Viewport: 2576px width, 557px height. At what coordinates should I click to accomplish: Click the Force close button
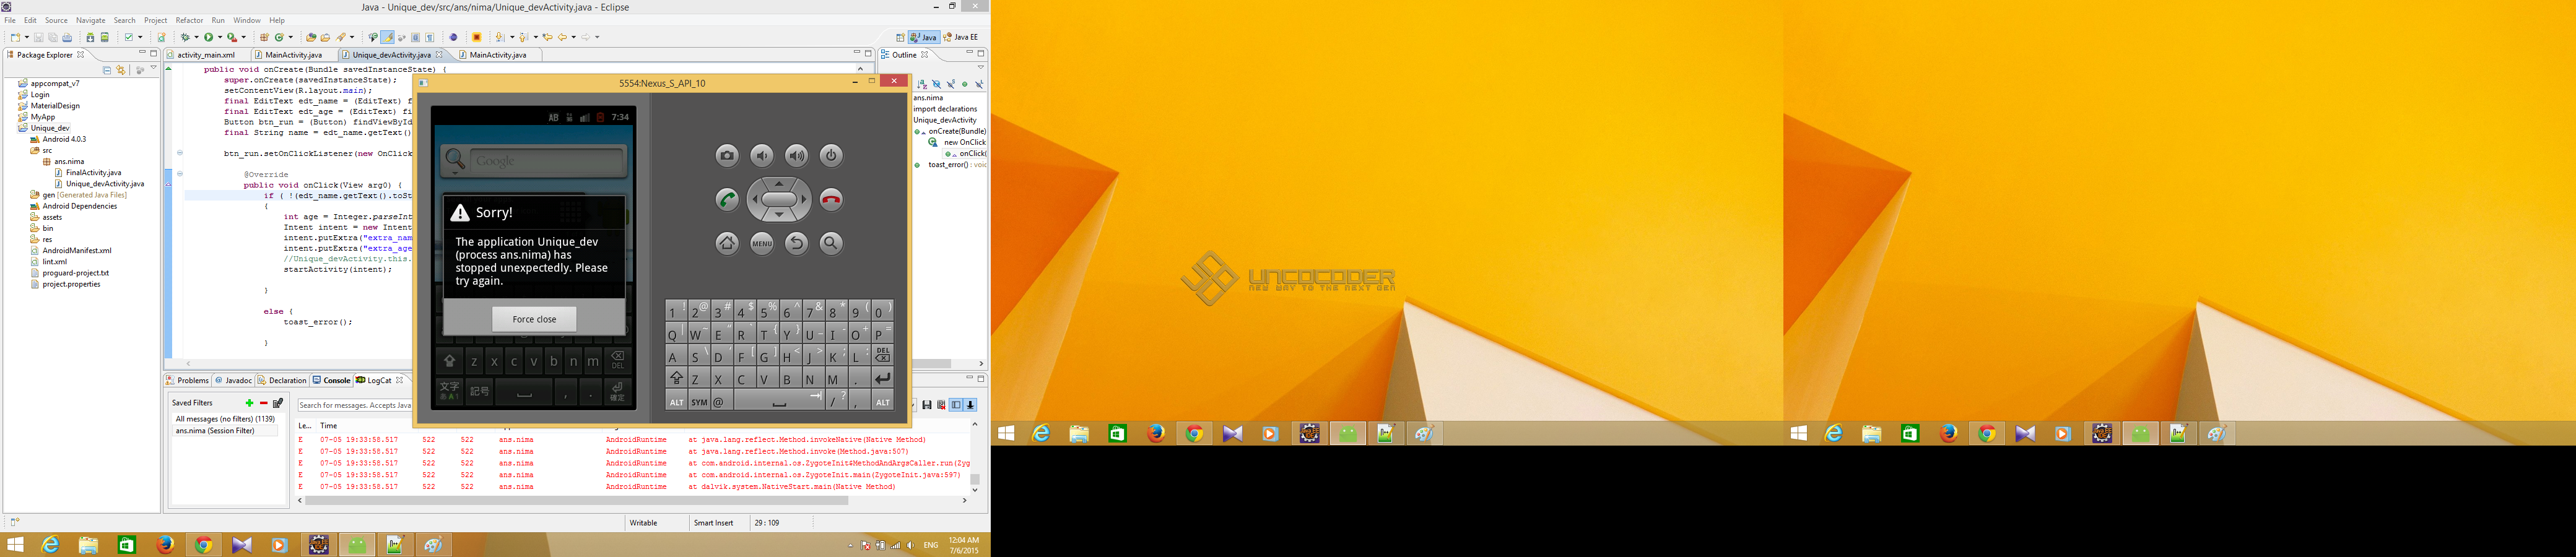(x=534, y=319)
